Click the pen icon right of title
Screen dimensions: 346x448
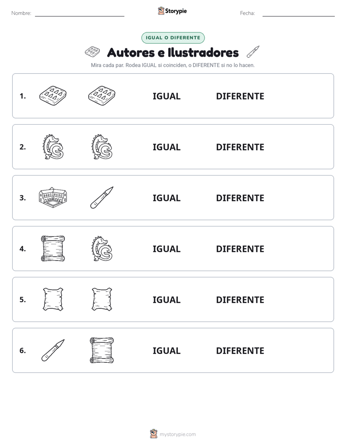[253, 52]
